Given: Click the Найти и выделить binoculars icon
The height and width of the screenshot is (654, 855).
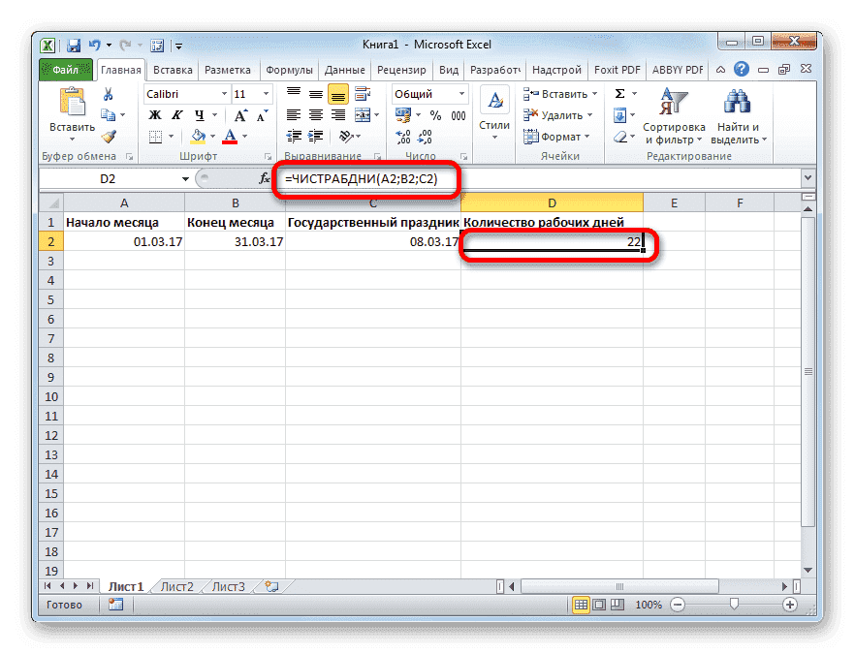Looking at the screenshot, I should coord(739,102).
